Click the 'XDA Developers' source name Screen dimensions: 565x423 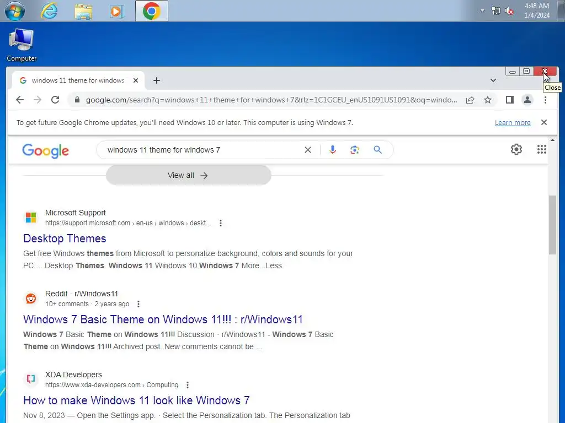click(73, 375)
